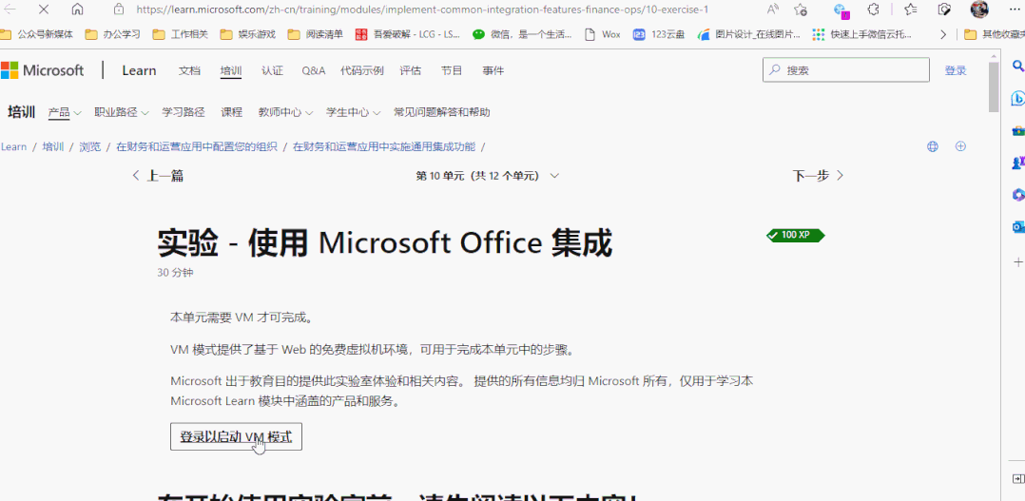The height and width of the screenshot is (501, 1025).
Task: Open the 课程 link
Action: click(231, 112)
